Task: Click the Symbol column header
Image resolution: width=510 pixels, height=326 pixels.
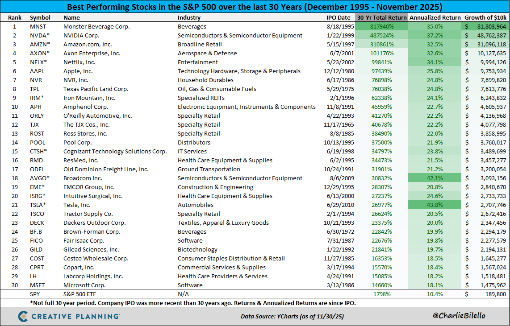Action: (x=40, y=18)
